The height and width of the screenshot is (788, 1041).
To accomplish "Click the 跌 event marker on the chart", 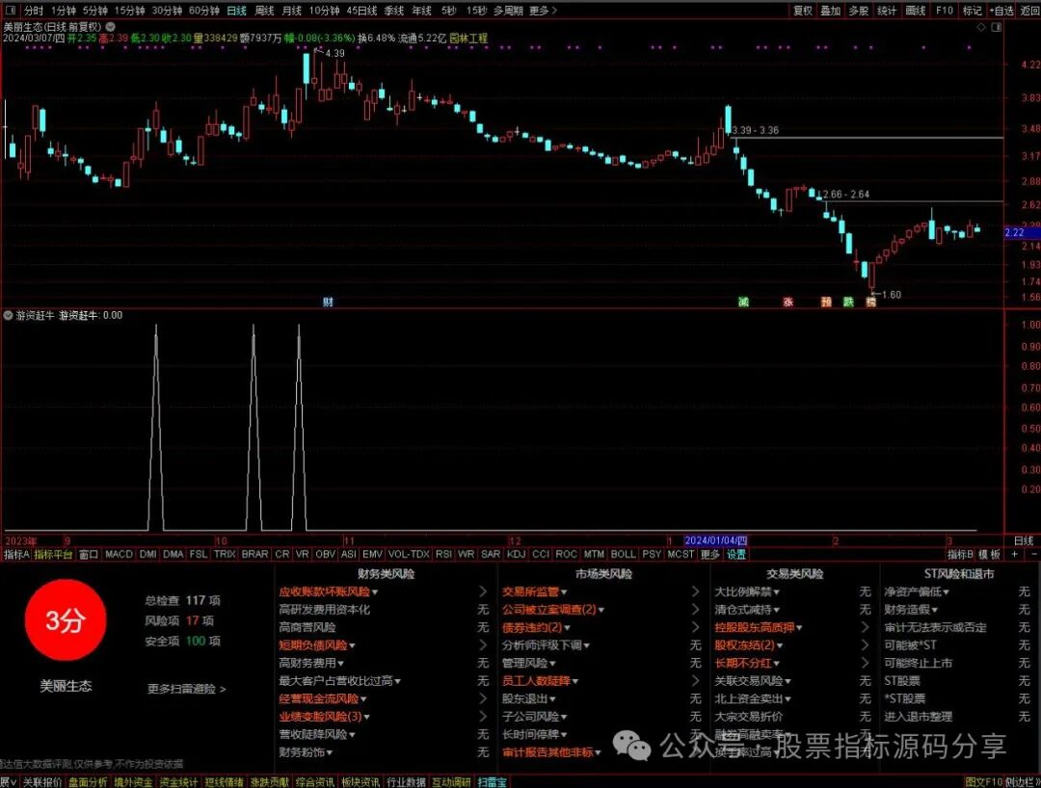I will (x=848, y=302).
